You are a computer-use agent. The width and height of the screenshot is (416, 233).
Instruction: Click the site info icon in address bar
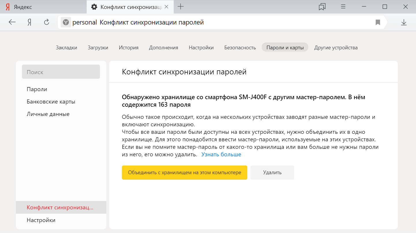(x=66, y=22)
